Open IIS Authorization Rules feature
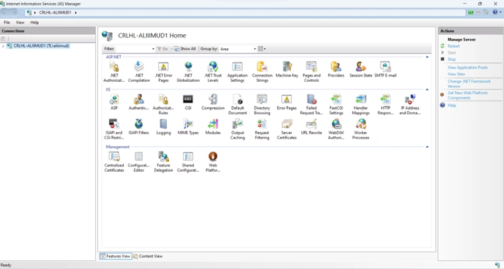Image resolution: width=504 pixels, height=269 pixels. point(164,104)
